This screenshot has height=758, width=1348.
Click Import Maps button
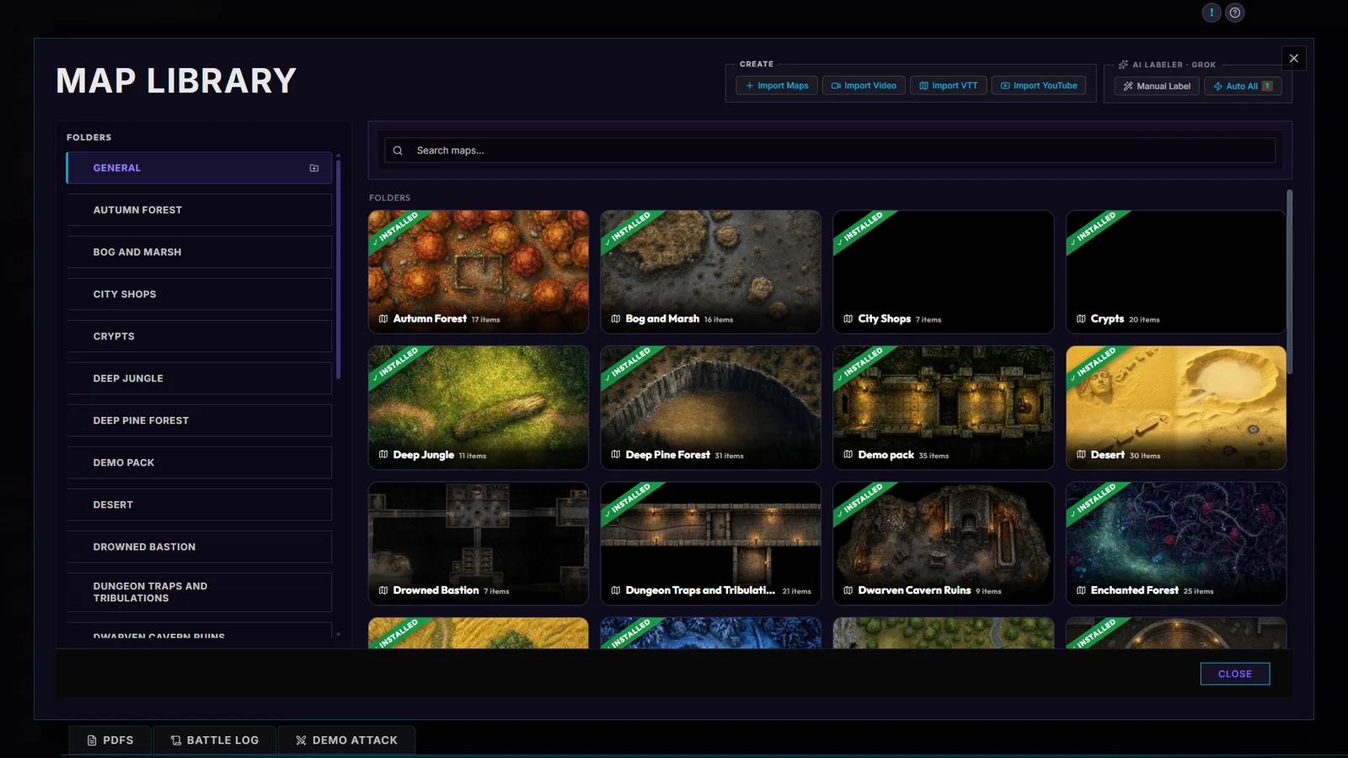(777, 86)
